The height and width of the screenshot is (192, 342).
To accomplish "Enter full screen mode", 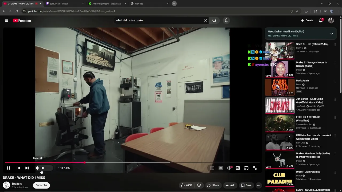I will click(x=255, y=168).
